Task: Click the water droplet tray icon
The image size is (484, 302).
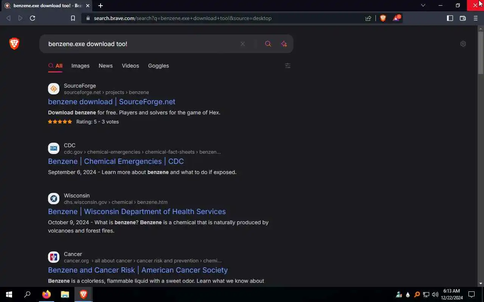Action: point(408,294)
